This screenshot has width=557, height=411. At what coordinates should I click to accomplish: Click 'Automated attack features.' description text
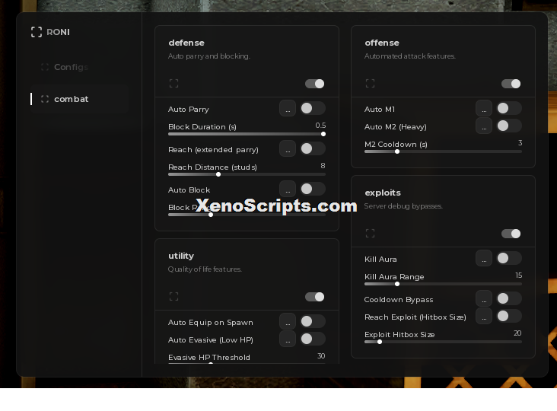pos(410,56)
